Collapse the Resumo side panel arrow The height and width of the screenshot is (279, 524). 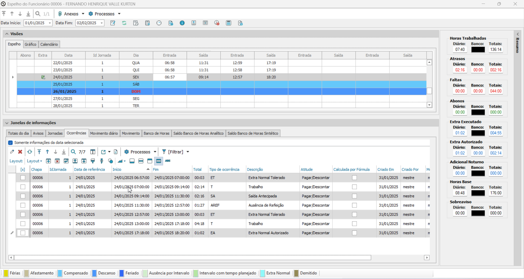(x=517, y=34)
